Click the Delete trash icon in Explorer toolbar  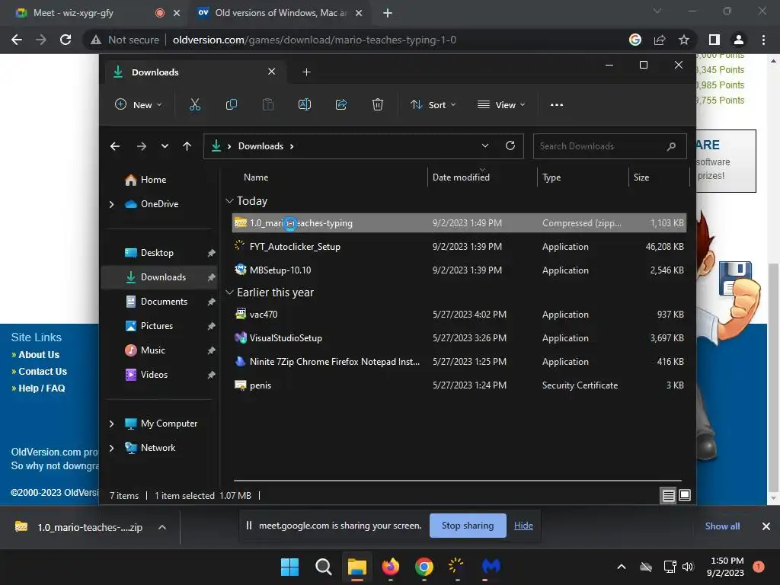[x=378, y=104]
